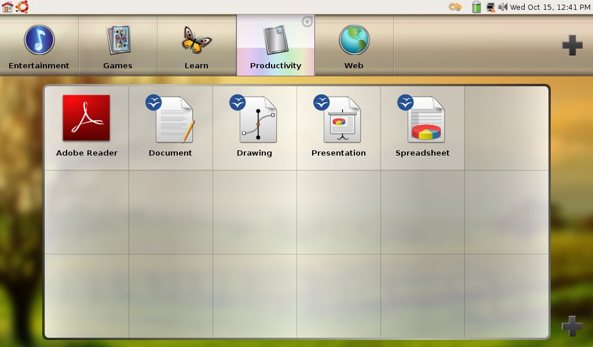Open the network connection icon
The width and height of the screenshot is (593, 347).
[490, 7]
